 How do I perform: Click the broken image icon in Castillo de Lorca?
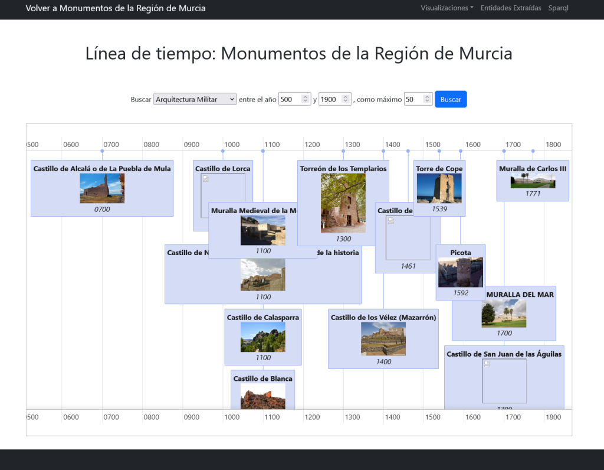coord(206,178)
